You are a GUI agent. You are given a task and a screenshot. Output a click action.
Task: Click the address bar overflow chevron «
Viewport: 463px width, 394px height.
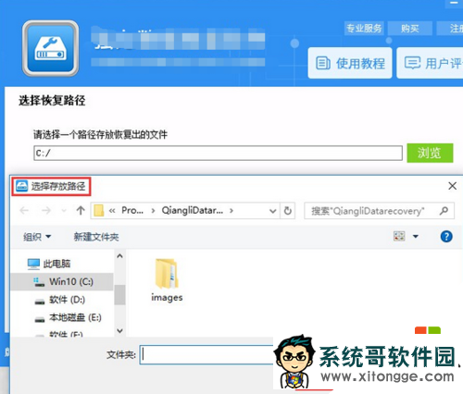click(112, 211)
